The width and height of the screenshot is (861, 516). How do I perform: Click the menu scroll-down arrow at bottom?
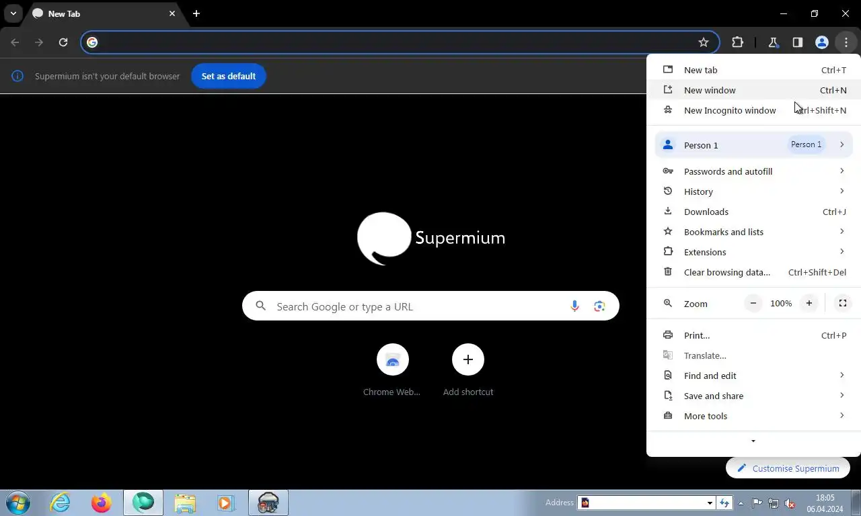click(753, 441)
